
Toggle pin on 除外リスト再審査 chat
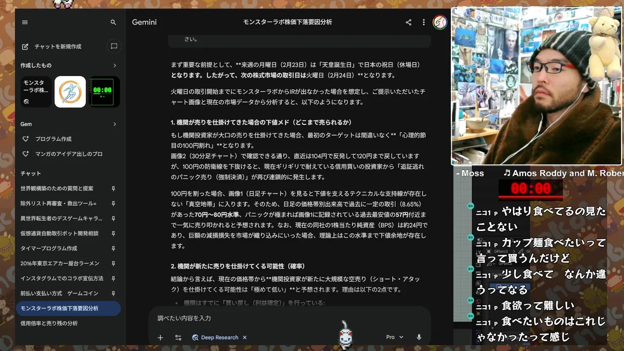pyautogui.click(x=113, y=204)
